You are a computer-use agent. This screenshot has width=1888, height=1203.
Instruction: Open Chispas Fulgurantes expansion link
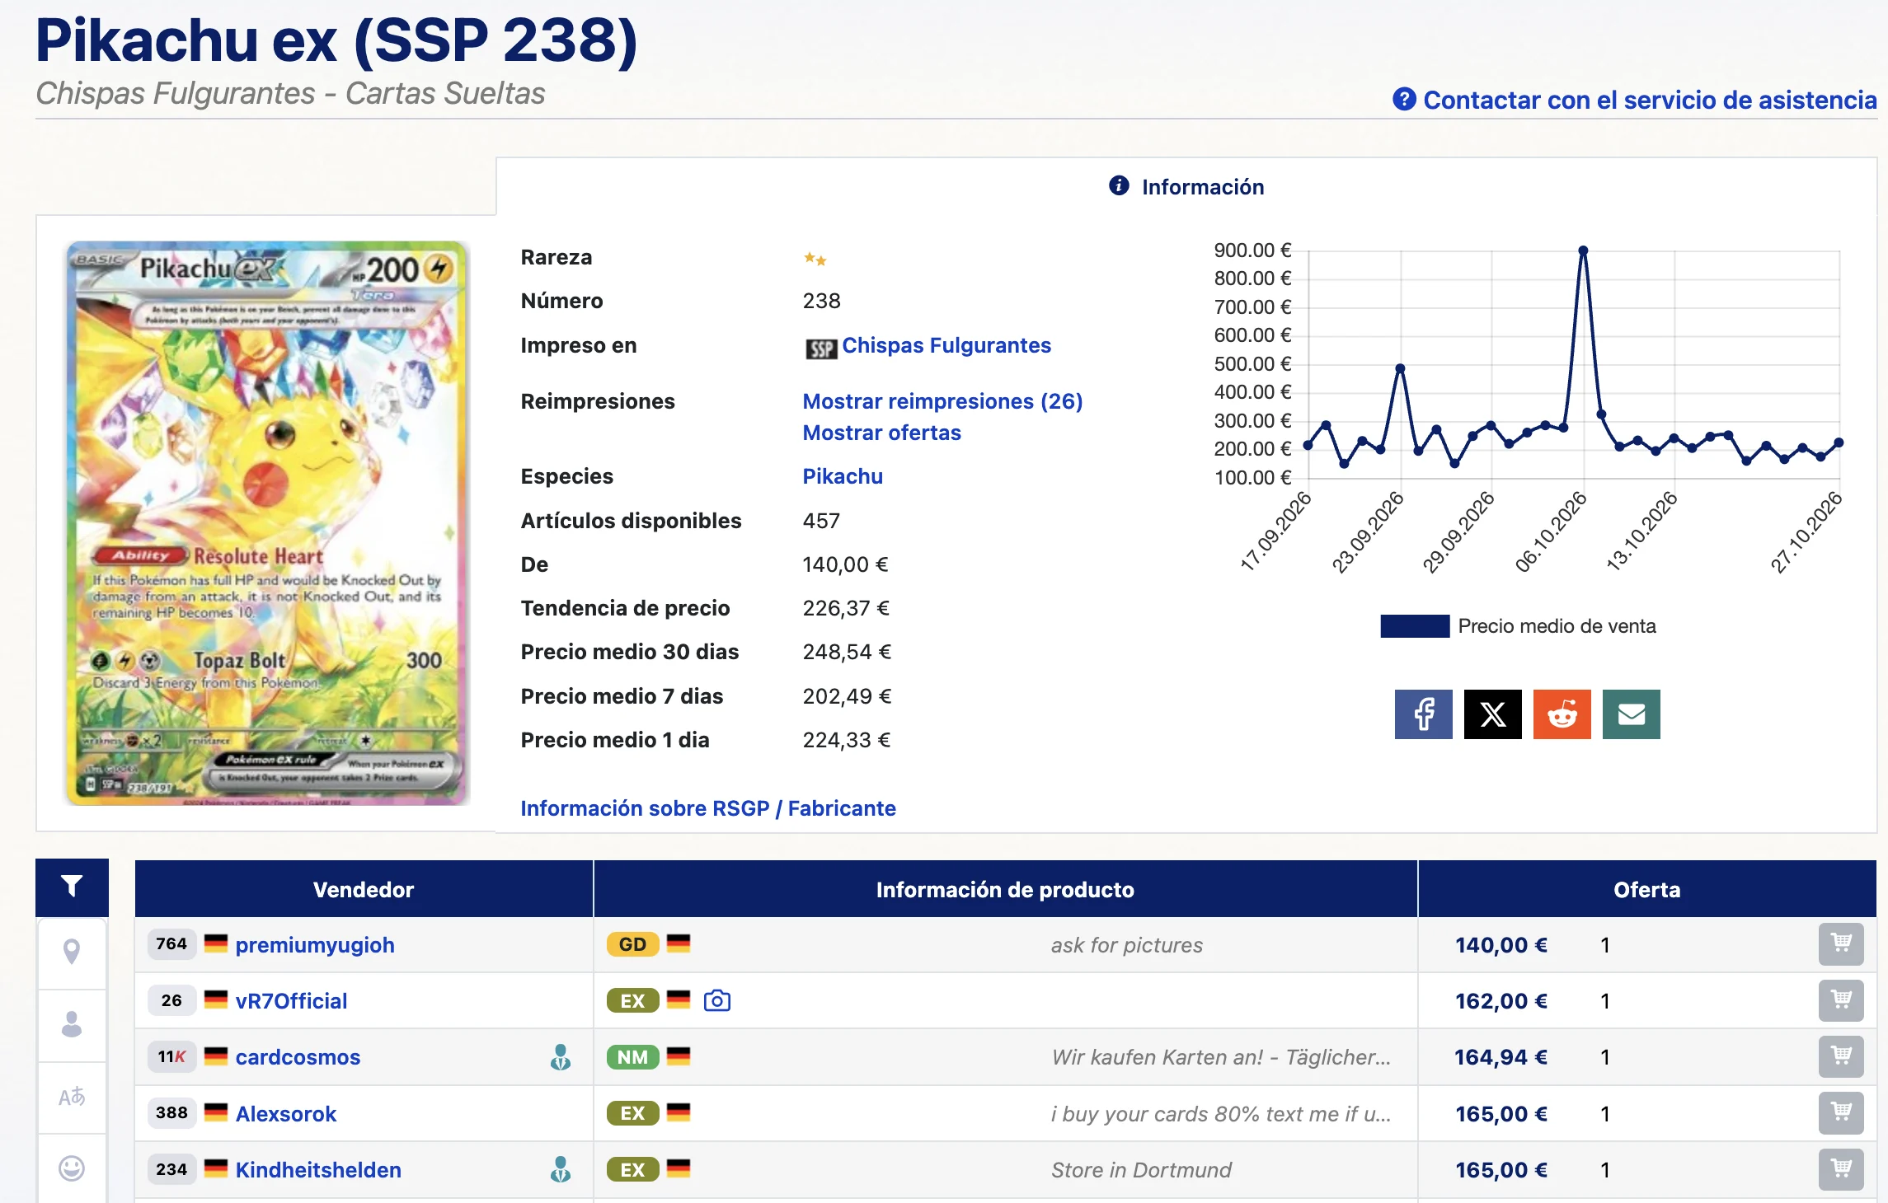pyautogui.click(x=946, y=345)
